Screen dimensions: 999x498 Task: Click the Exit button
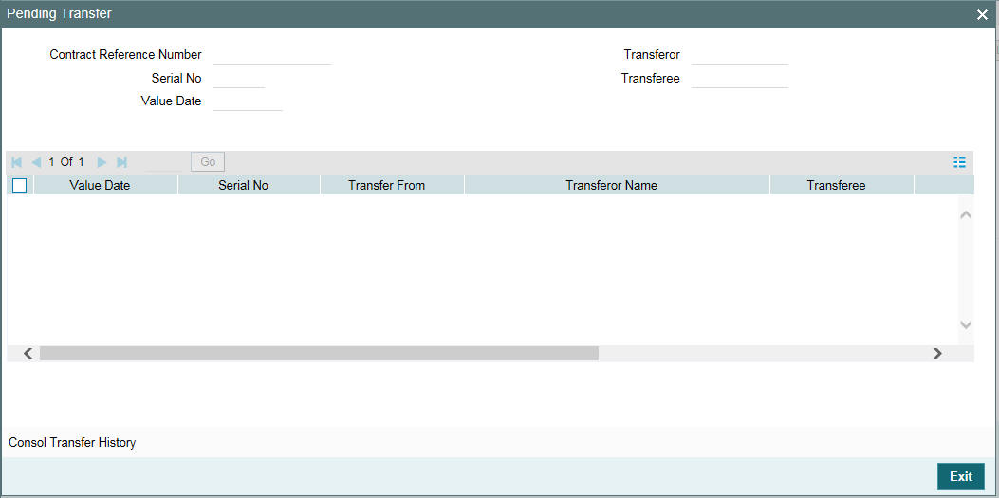(x=961, y=476)
